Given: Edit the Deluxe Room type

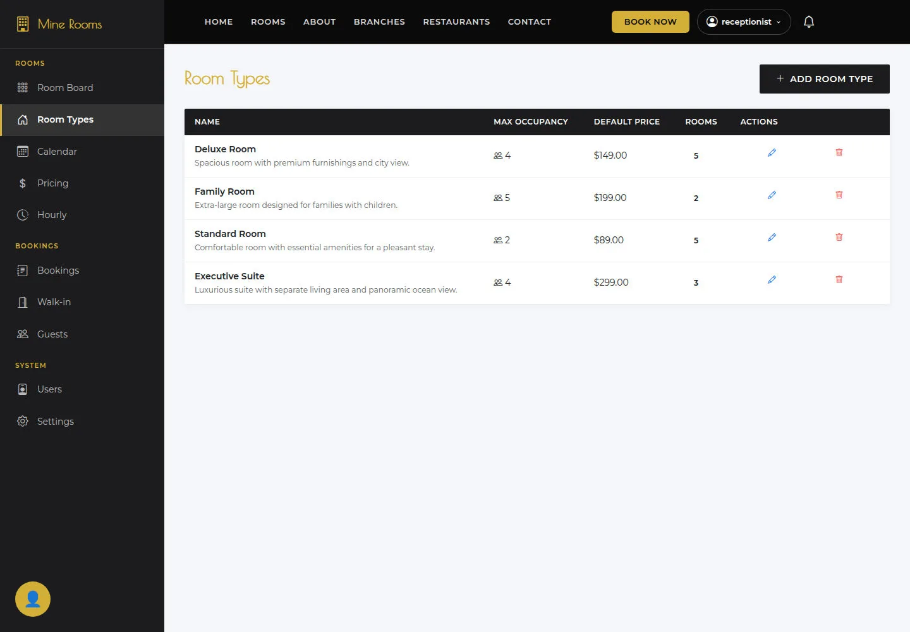Looking at the screenshot, I should pos(772,153).
